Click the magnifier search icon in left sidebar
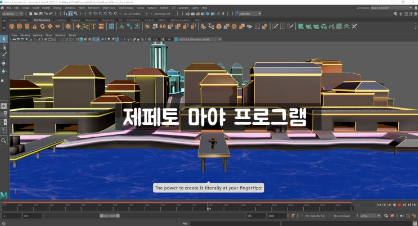Image resolution: width=418 pixels, height=226 pixels. pyautogui.click(x=4, y=141)
